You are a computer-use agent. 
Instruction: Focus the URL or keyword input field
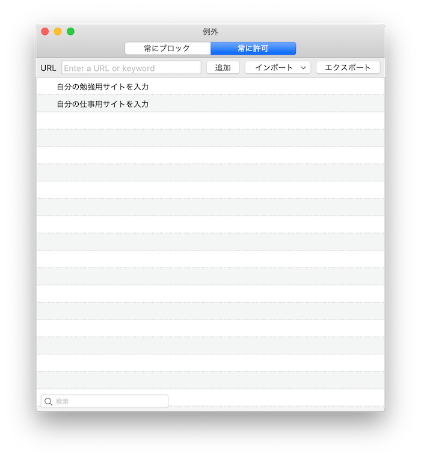[x=131, y=68]
